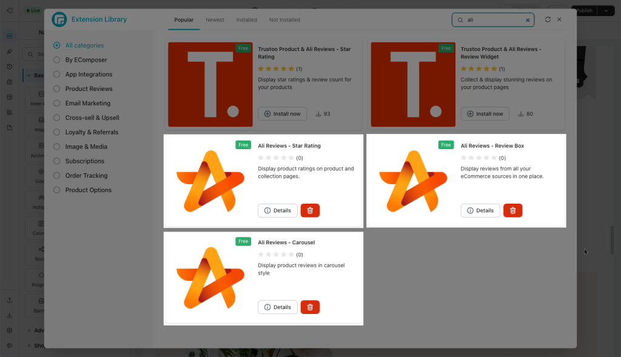621x357 pixels.
Task: Click the Trustoo Star Rating logo thumbnail
Action: point(210,85)
